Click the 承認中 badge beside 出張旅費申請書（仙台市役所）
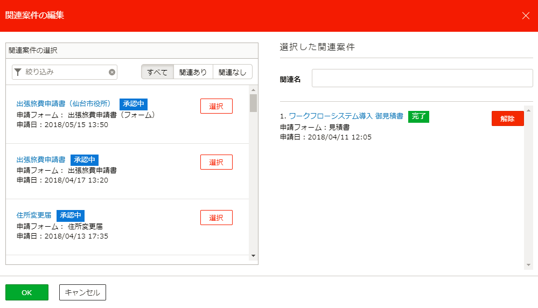The width and height of the screenshot is (538, 308). pyautogui.click(x=134, y=104)
